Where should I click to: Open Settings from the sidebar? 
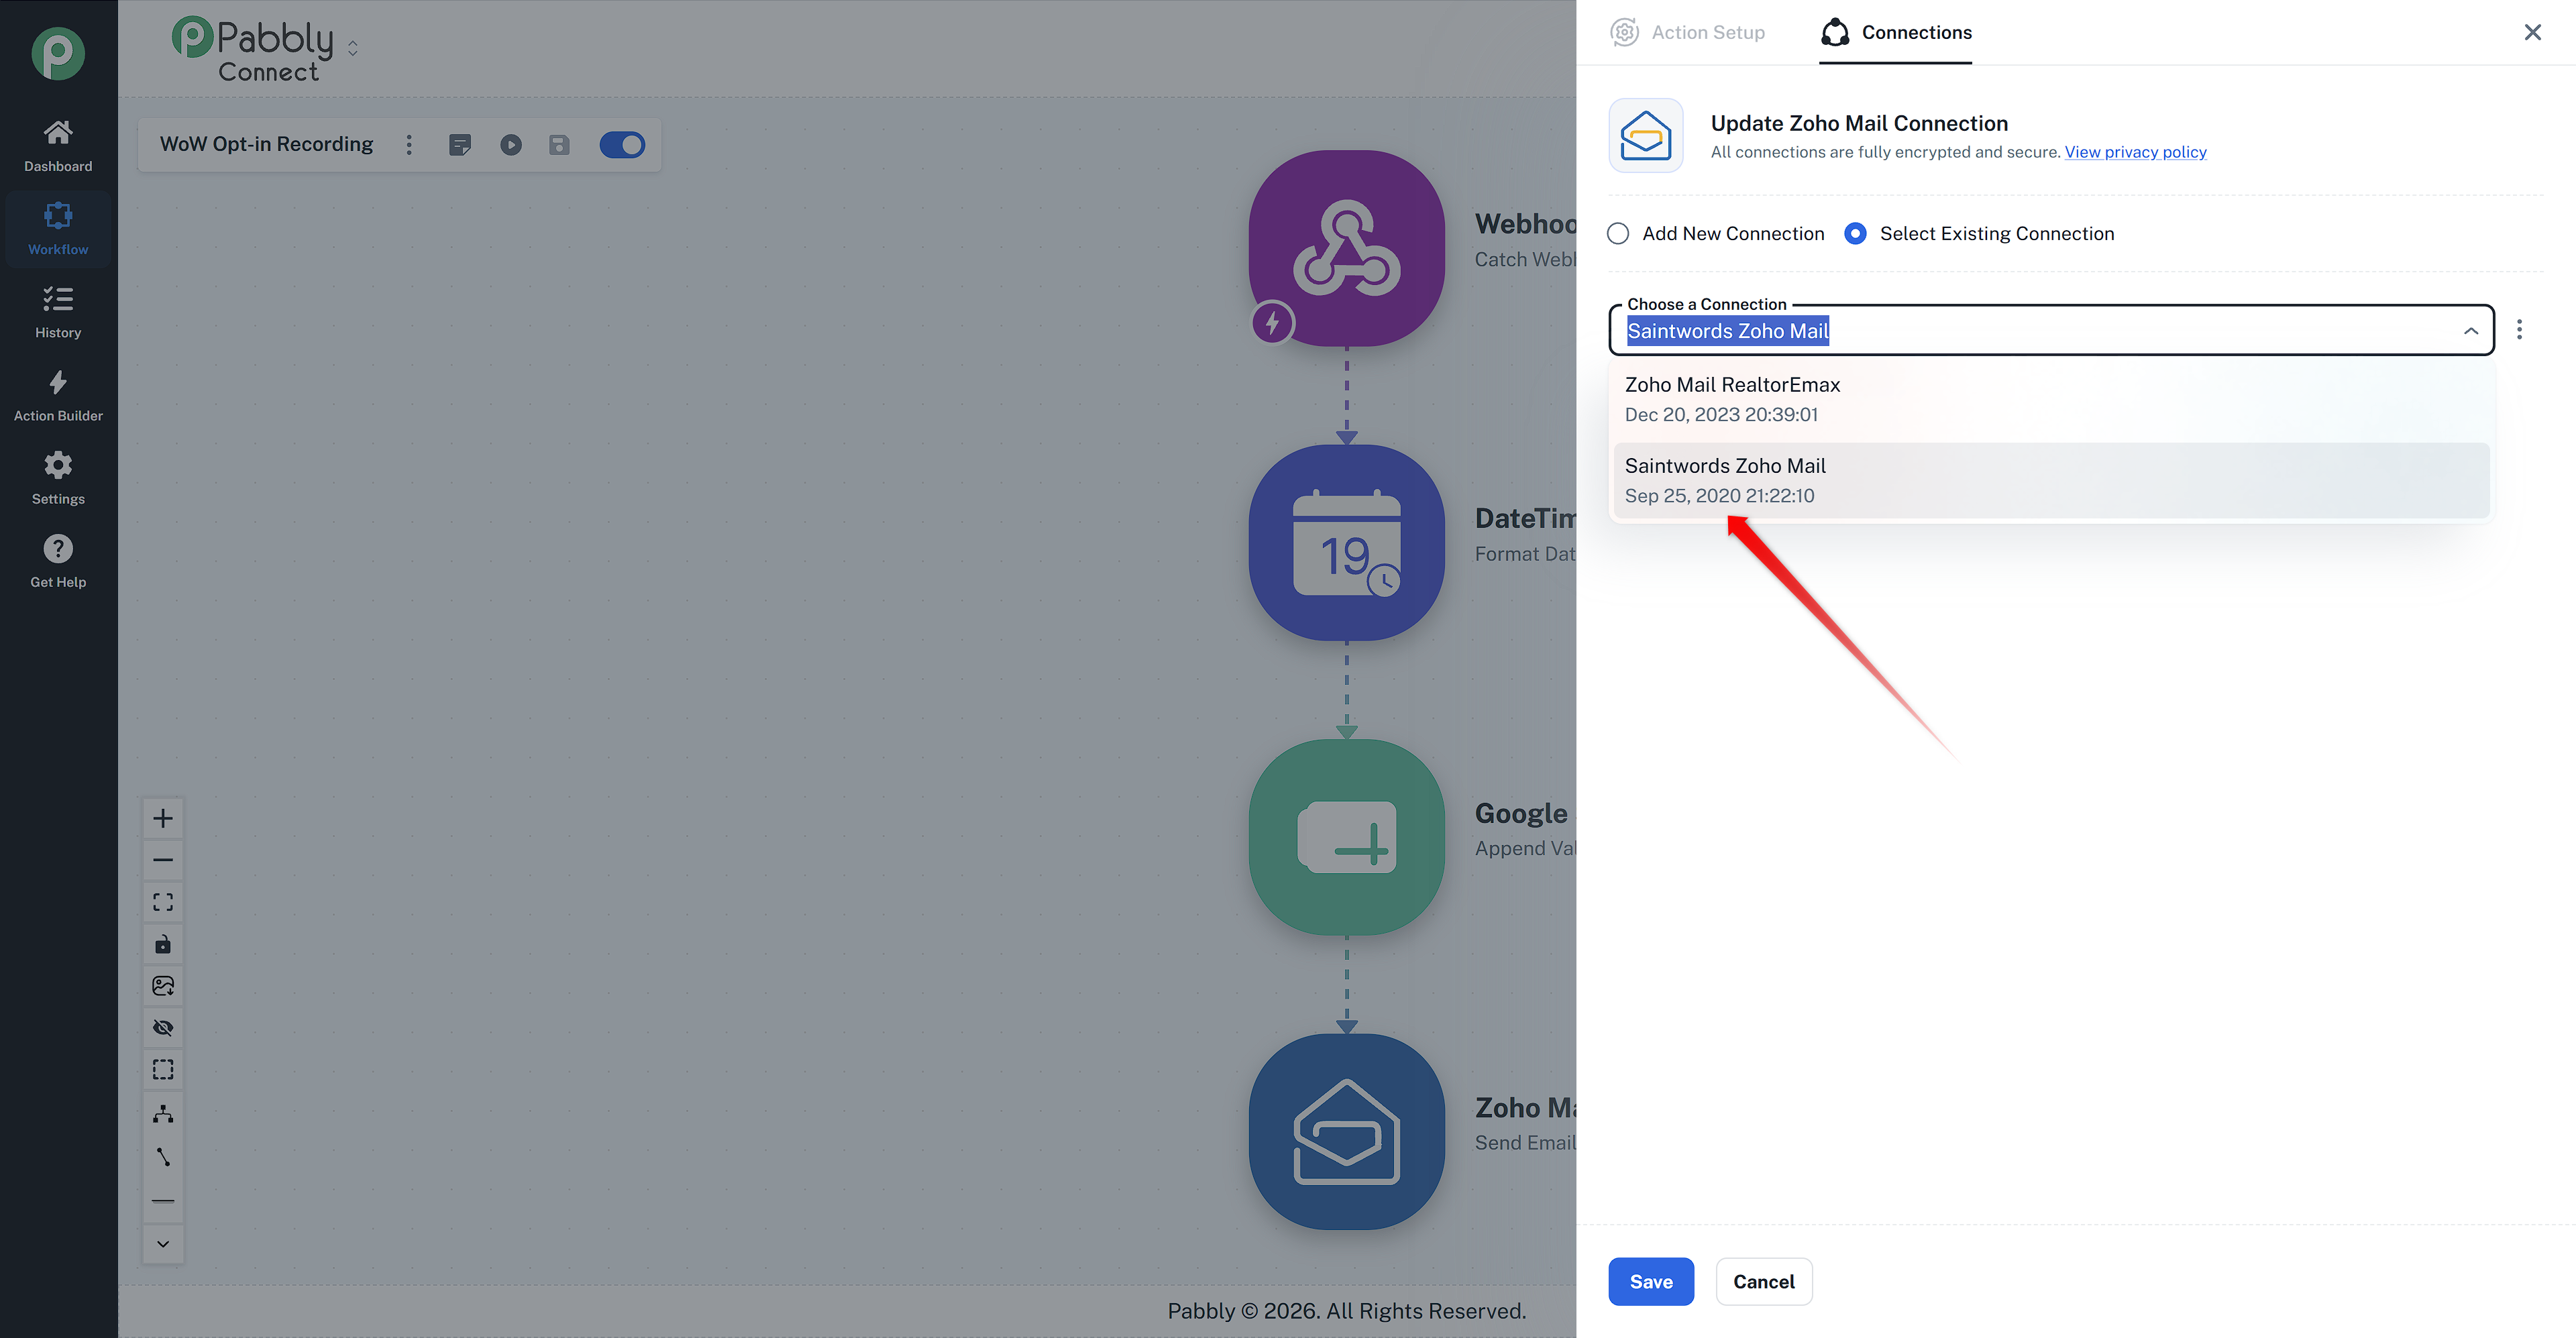click(x=58, y=478)
